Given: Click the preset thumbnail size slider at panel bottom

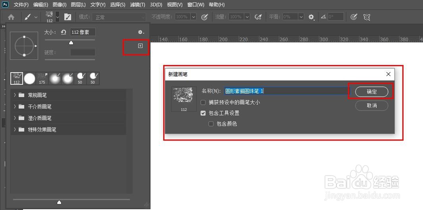Looking at the screenshot, I should click(x=59, y=202).
